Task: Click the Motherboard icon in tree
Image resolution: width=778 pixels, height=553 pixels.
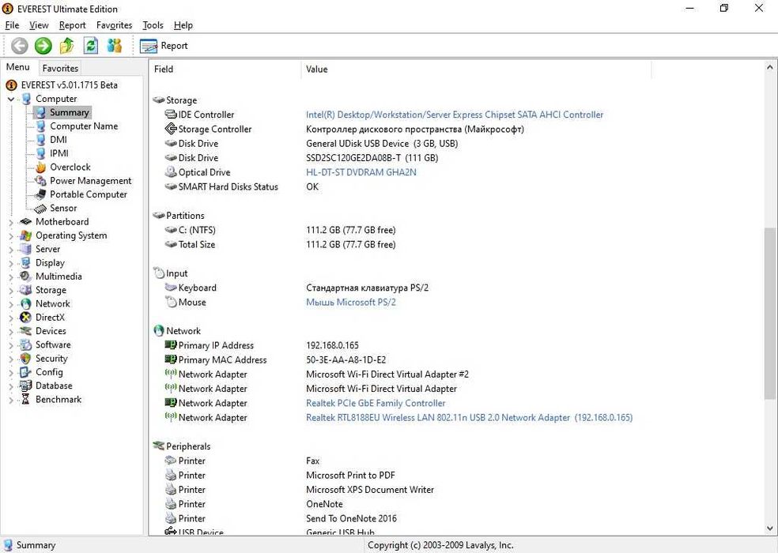Action: [x=25, y=222]
